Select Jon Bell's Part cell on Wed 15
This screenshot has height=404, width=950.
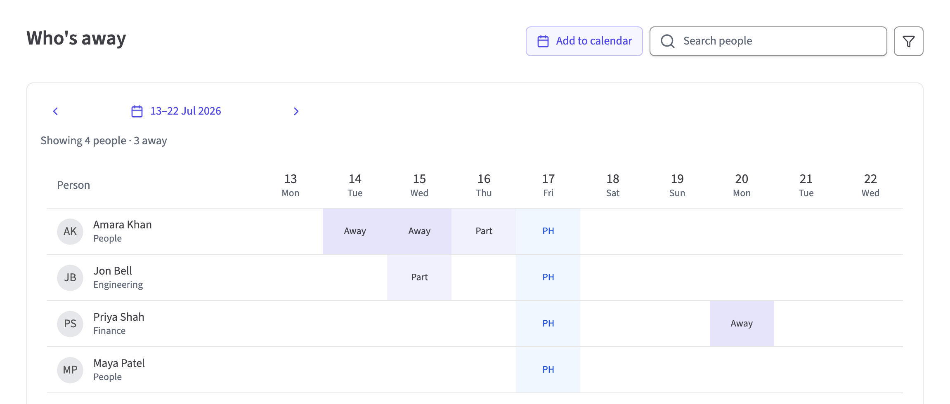419,277
